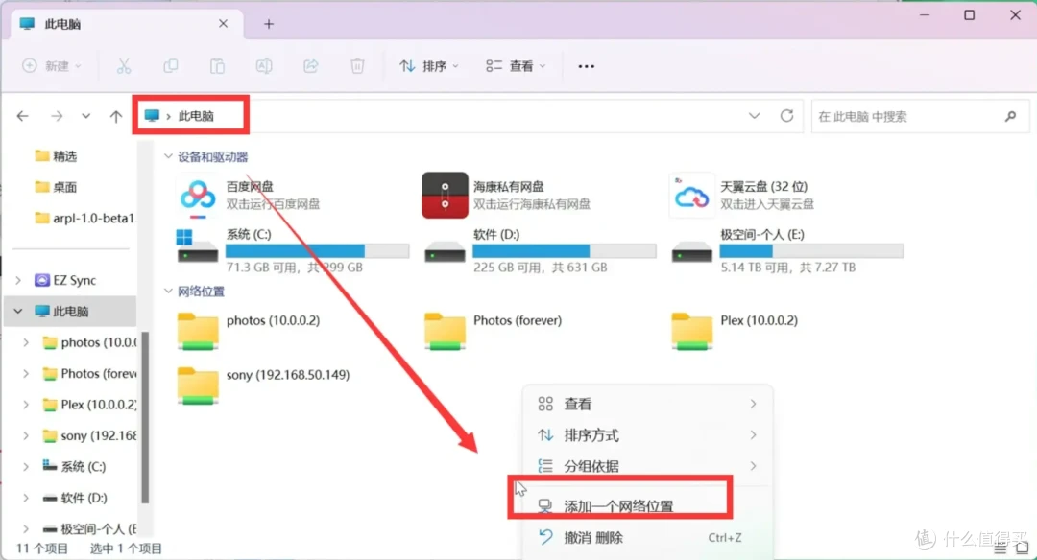Click the Paste clipboard icon
1037x560 pixels.
pos(217,66)
